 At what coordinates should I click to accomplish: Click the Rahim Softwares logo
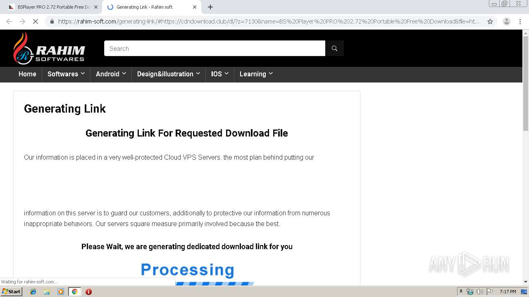click(49, 49)
